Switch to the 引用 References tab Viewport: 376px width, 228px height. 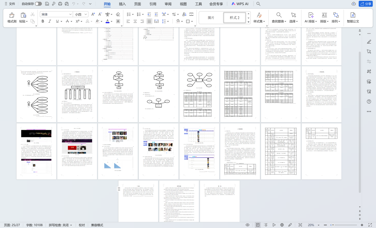[153, 4]
